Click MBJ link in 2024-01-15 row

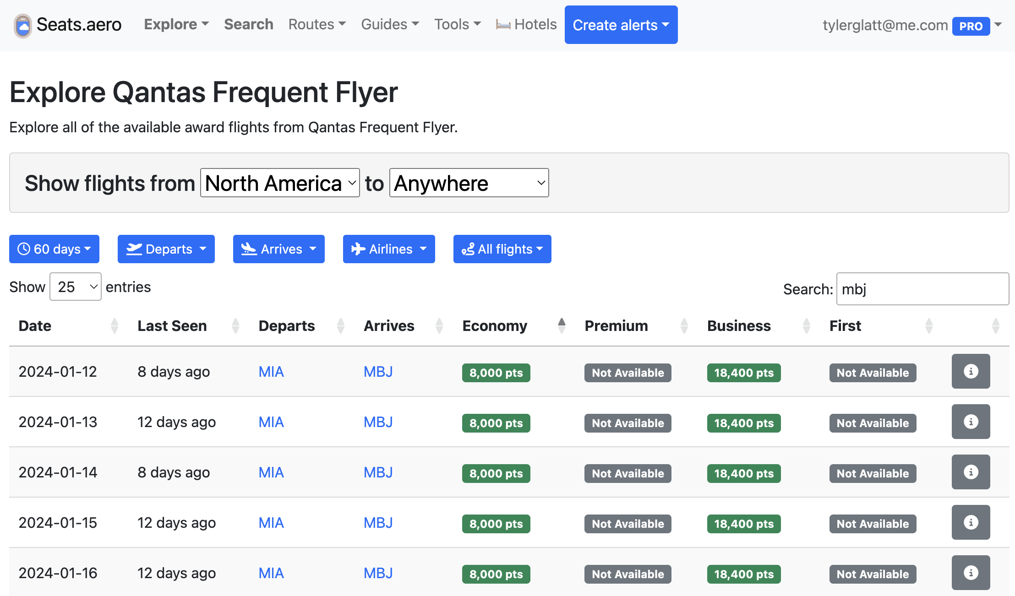[378, 523]
